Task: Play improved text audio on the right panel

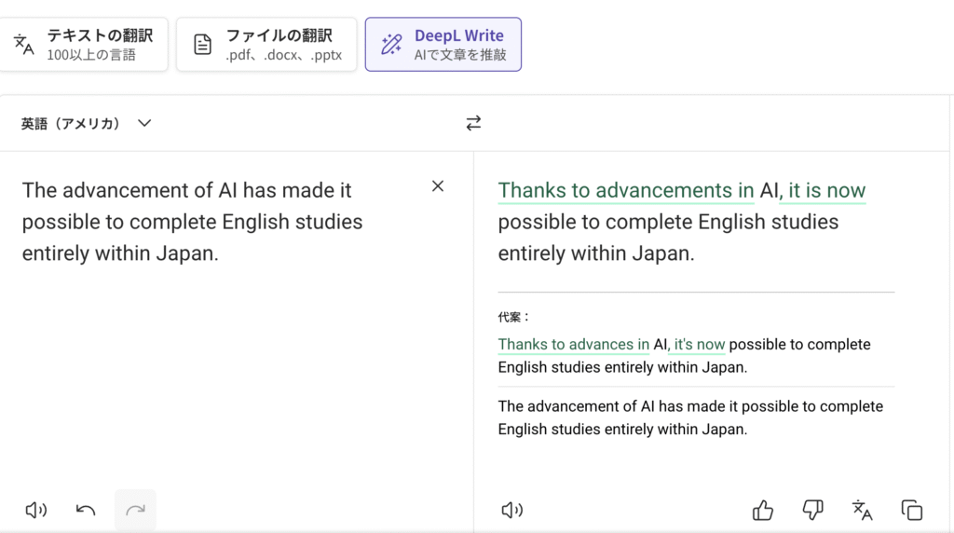Action: pos(511,510)
